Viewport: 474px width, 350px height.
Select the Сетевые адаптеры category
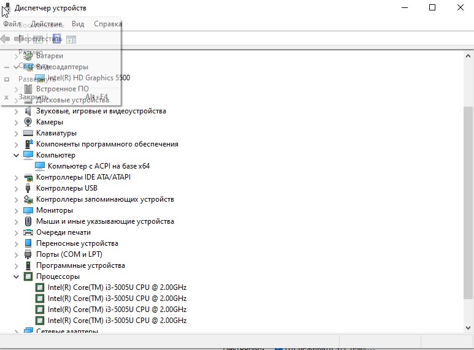67,330
